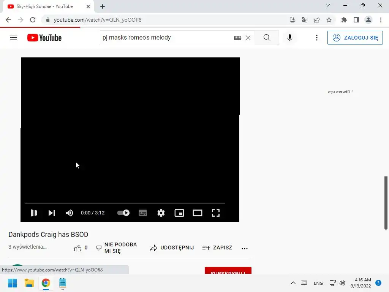389x292 pixels.
Task: View site information lock icon
Action: tap(48, 20)
